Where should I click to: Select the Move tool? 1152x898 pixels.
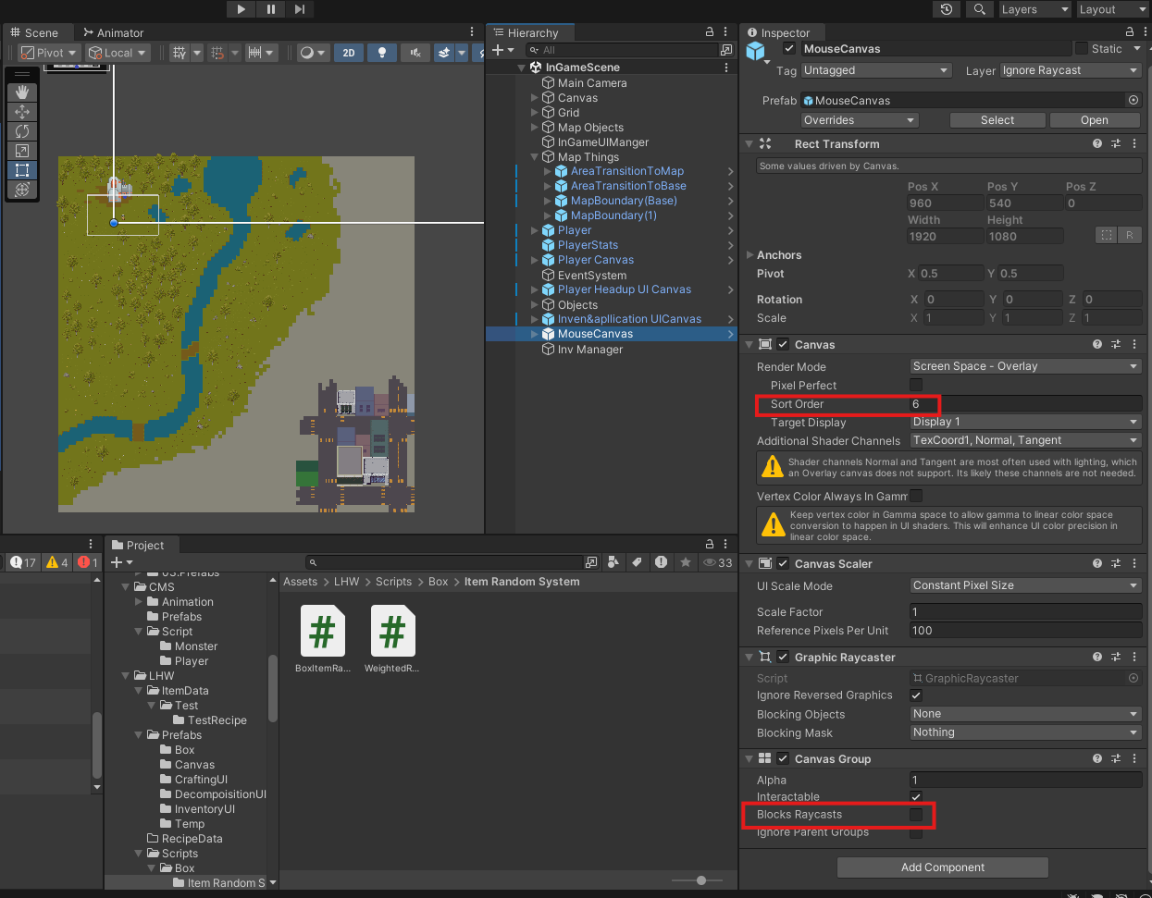pyautogui.click(x=22, y=111)
